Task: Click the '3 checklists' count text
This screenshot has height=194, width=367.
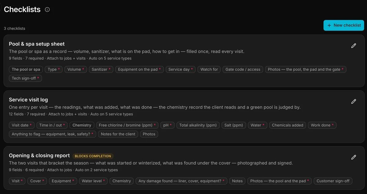Action: coord(14,28)
